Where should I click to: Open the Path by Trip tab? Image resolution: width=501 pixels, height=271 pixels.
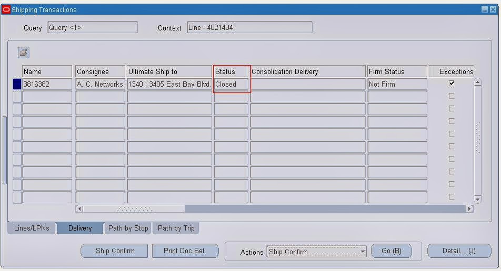coord(176,228)
